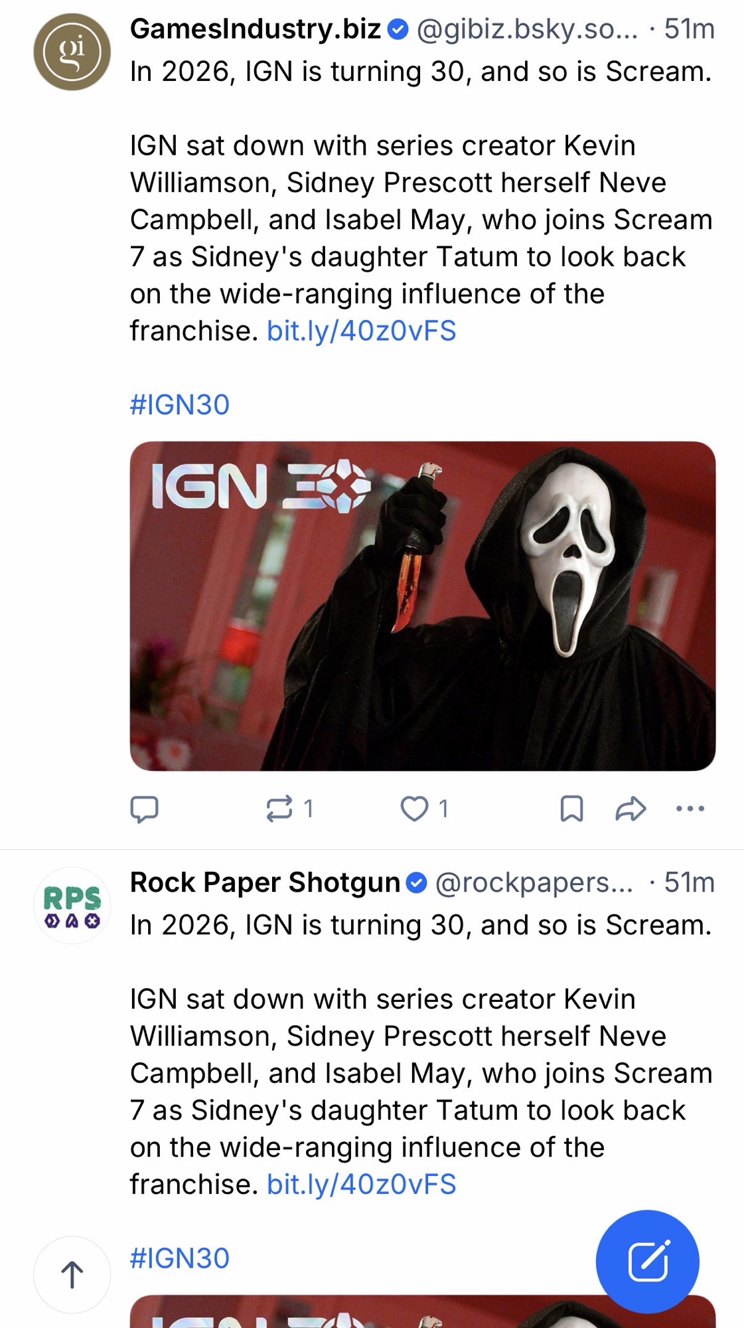
Task: Repost the GamesIndustry.biz Scream post
Action: point(280,808)
